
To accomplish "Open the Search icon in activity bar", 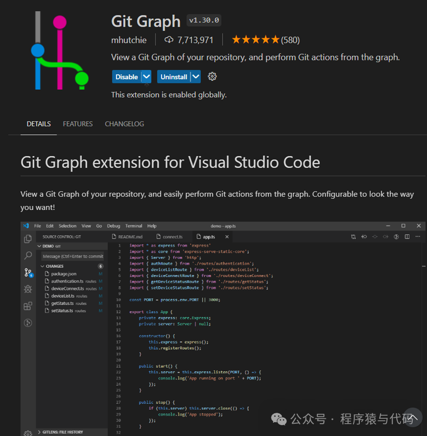I will 28,255.
